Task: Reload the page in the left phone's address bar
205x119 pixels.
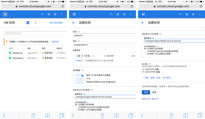Action: coord(63,6)
